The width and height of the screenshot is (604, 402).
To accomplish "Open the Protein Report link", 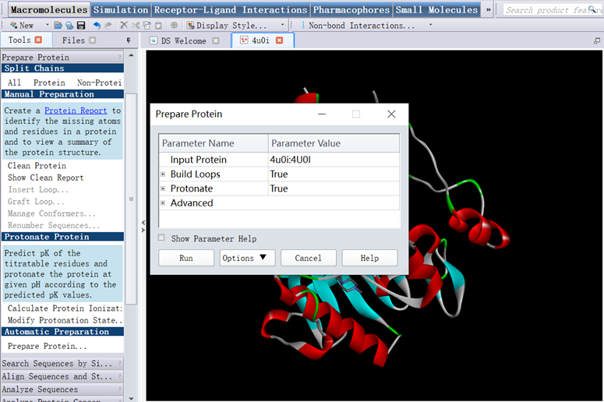I will (76, 111).
